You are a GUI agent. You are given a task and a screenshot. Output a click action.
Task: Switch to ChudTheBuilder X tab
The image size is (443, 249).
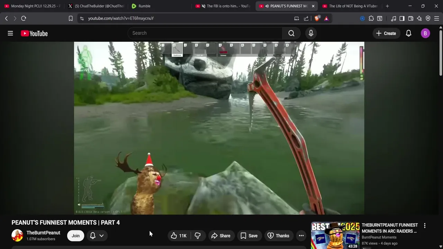pos(96,6)
